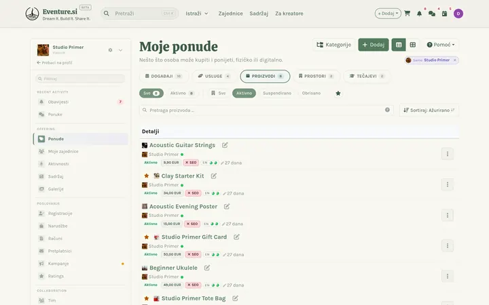The height and width of the screenshot is (305, 489).
Task: Expand the Studio Primer profile chevron
Action: tap(120, 49)
